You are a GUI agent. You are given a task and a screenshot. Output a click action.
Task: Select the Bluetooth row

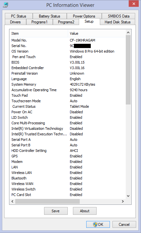(x=67, y=178)
